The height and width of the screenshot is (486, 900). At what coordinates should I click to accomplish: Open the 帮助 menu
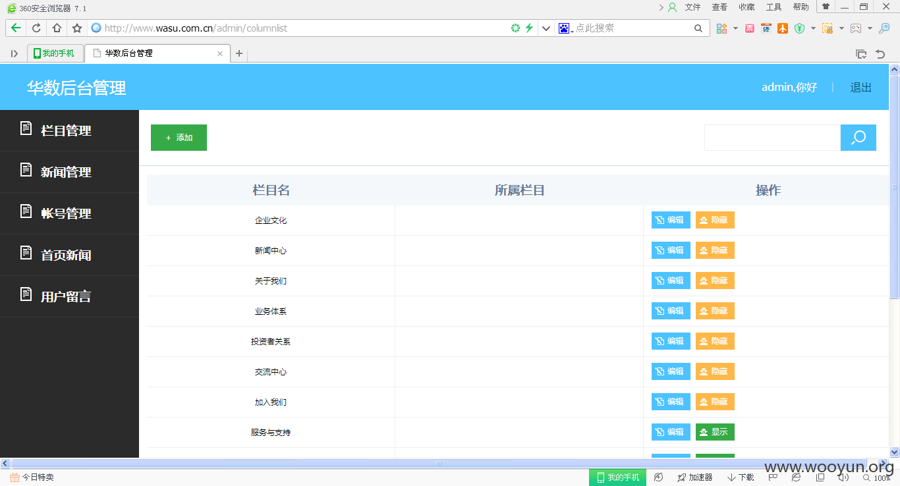tap(801, 7)
